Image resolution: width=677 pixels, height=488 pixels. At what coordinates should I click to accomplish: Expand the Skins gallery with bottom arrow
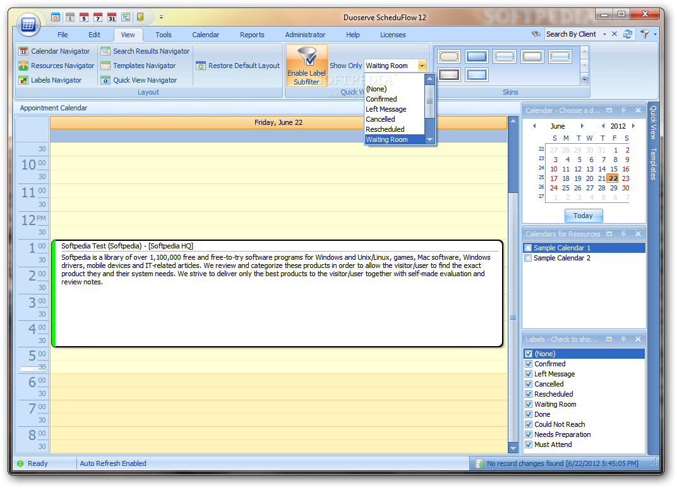click(585, 79)
